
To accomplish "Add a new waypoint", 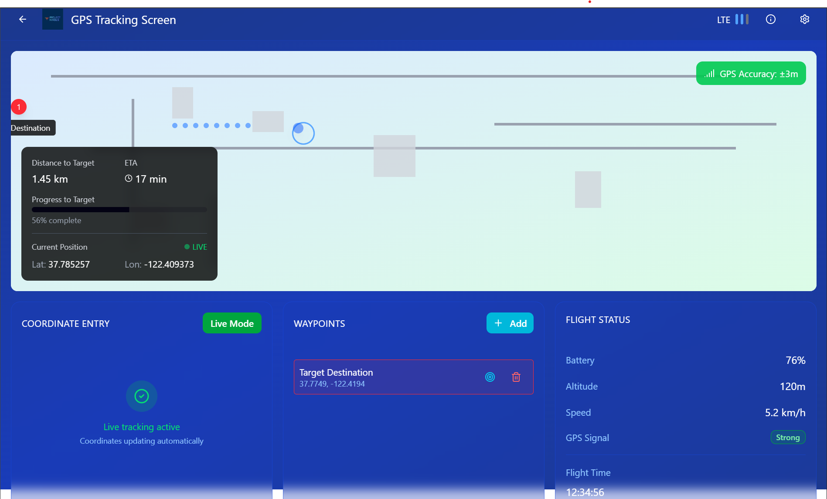I will pyautogui.click(x=510, y=323).
